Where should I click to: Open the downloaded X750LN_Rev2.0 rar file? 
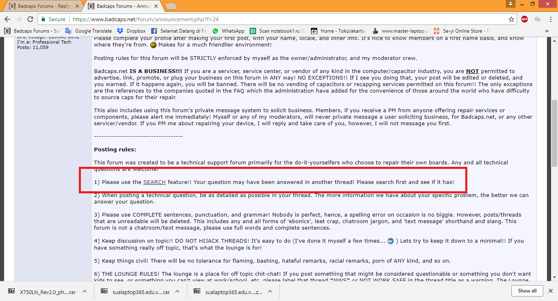click(42, 291)
